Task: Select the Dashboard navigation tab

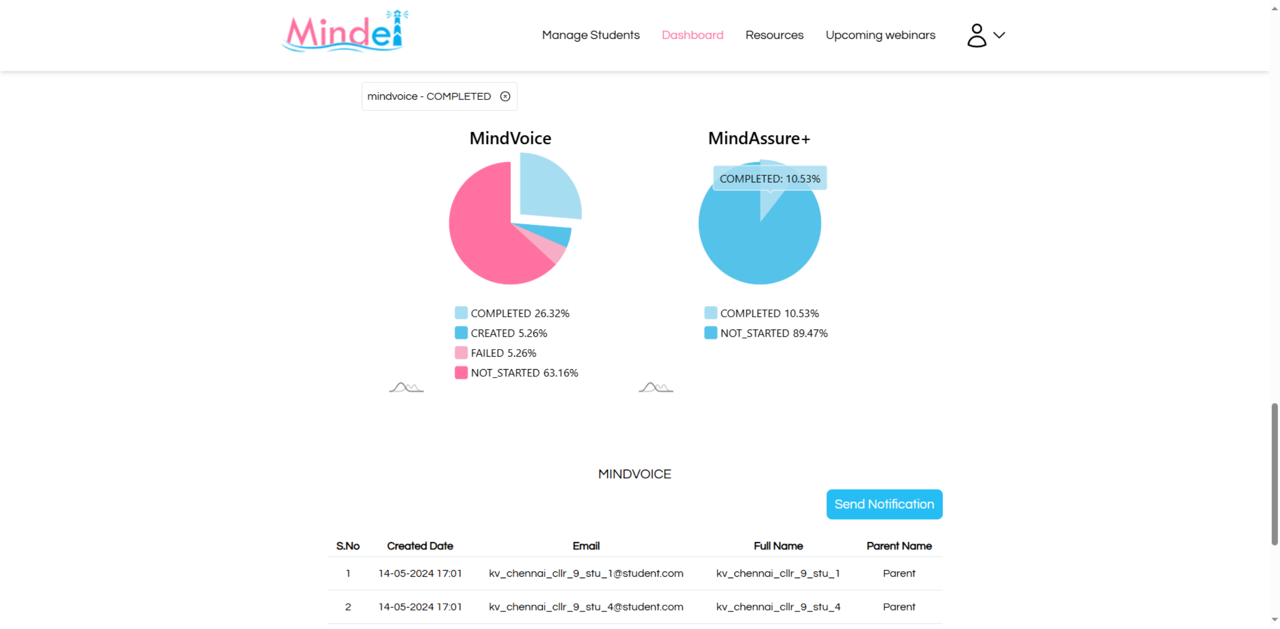Action: click(x=691, y=35)
